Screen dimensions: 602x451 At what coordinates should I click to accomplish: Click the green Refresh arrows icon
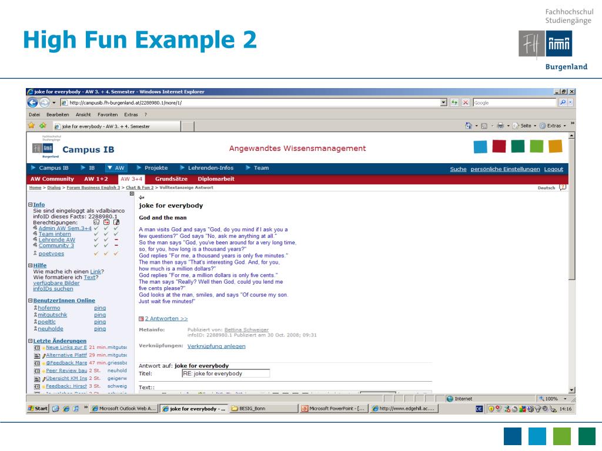tap(454, 102)
